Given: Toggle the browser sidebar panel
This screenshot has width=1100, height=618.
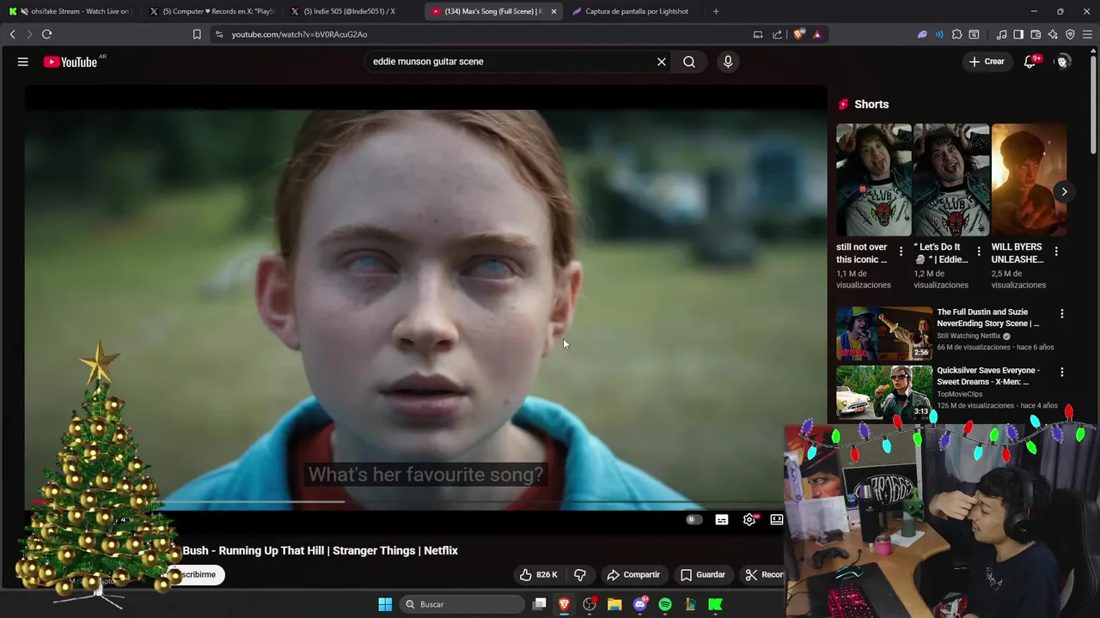Looking at the screenshot, I should [1018, 34].
